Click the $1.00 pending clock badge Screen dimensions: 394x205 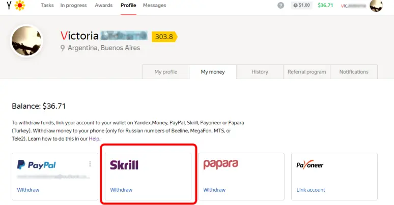click(x=301, y=5)
